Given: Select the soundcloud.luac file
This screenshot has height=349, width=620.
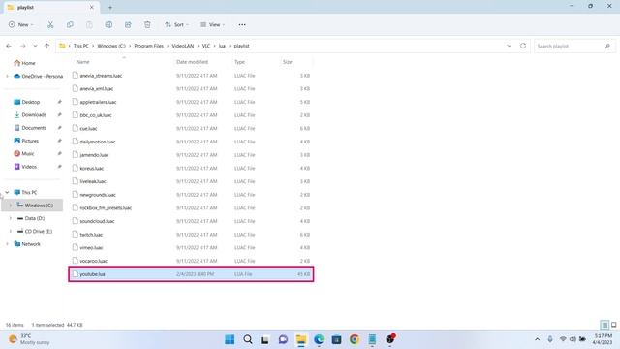Looking at the screenshot, I should pyautogui.click(x=191, y=221).
